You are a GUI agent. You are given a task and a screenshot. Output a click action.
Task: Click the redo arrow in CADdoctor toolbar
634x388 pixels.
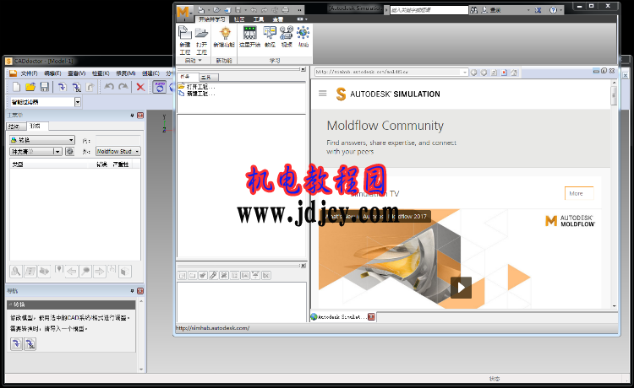click(x=123, y=87)
